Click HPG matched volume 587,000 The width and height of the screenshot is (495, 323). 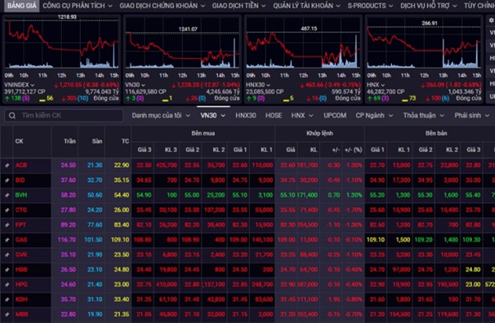(307, 284)
